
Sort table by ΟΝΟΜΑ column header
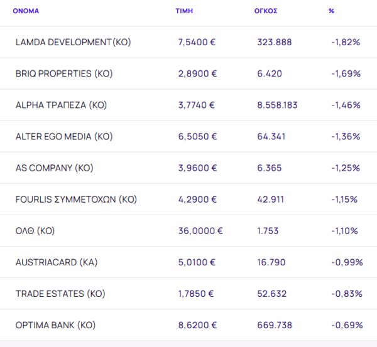coord(26,11)
